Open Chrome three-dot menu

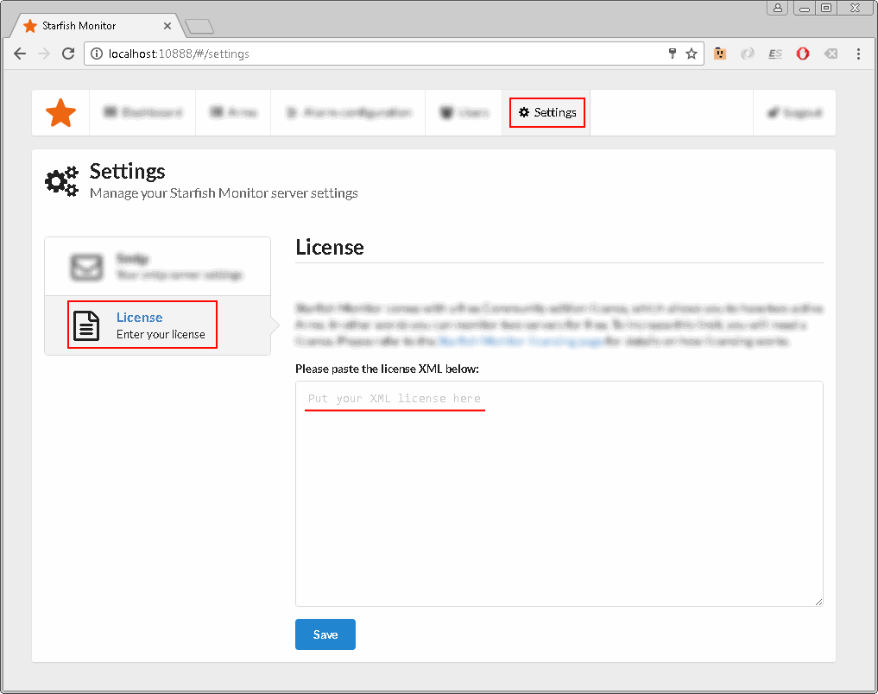tap(858, 54)
